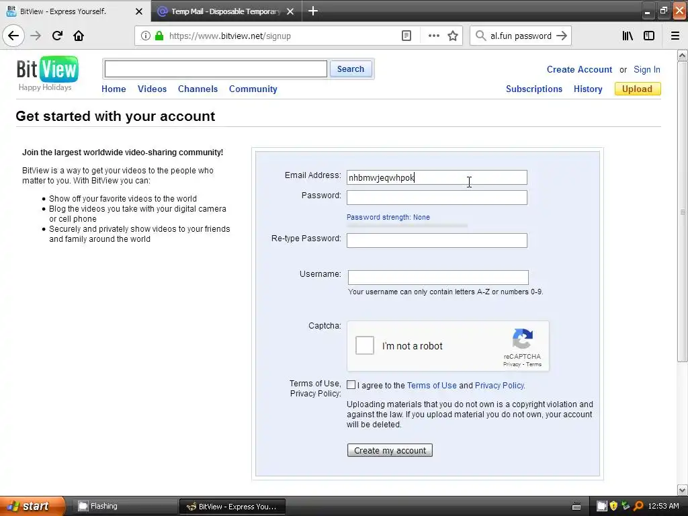Click the BitView site search box

216,69
